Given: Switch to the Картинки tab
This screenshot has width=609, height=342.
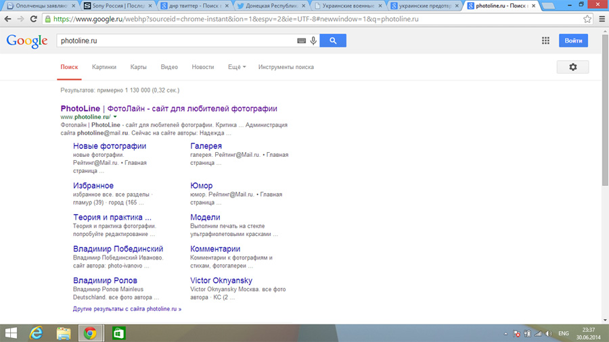Looking at the screenshot, I should (x=104, y=67).
